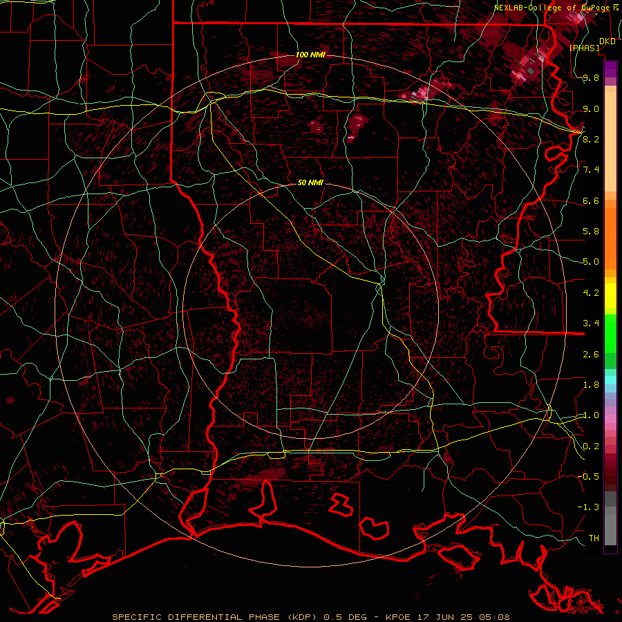
Task: Click the -0.5 value on the color scale
Action: coord(588,477)
